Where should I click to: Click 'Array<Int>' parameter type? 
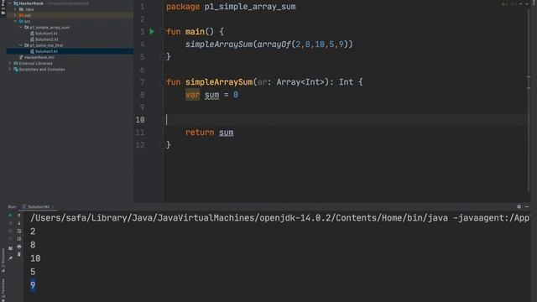click(300, 82)
